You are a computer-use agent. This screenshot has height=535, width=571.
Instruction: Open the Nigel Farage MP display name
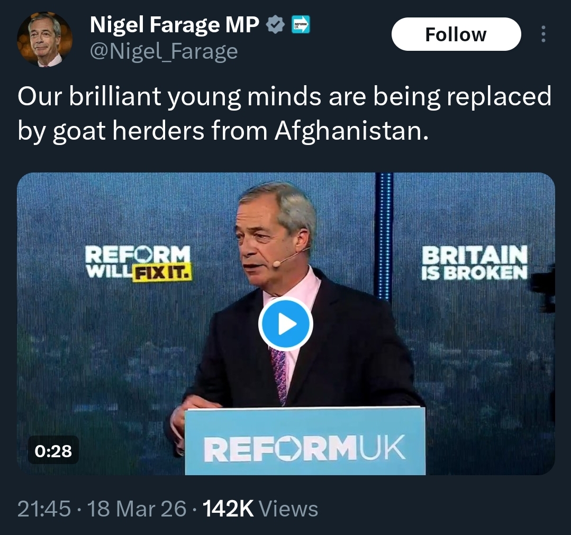coord(175,24)
